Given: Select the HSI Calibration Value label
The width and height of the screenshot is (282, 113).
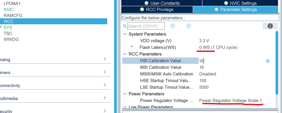Looking at the screenshot, I should 160,61.
